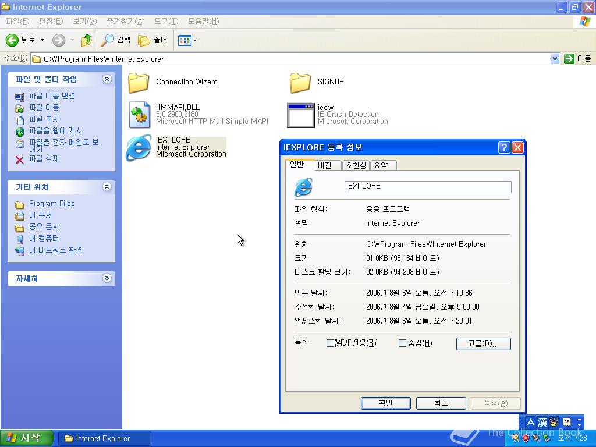Click the e-mail envelope icon in sidebar

click(20, 144)
